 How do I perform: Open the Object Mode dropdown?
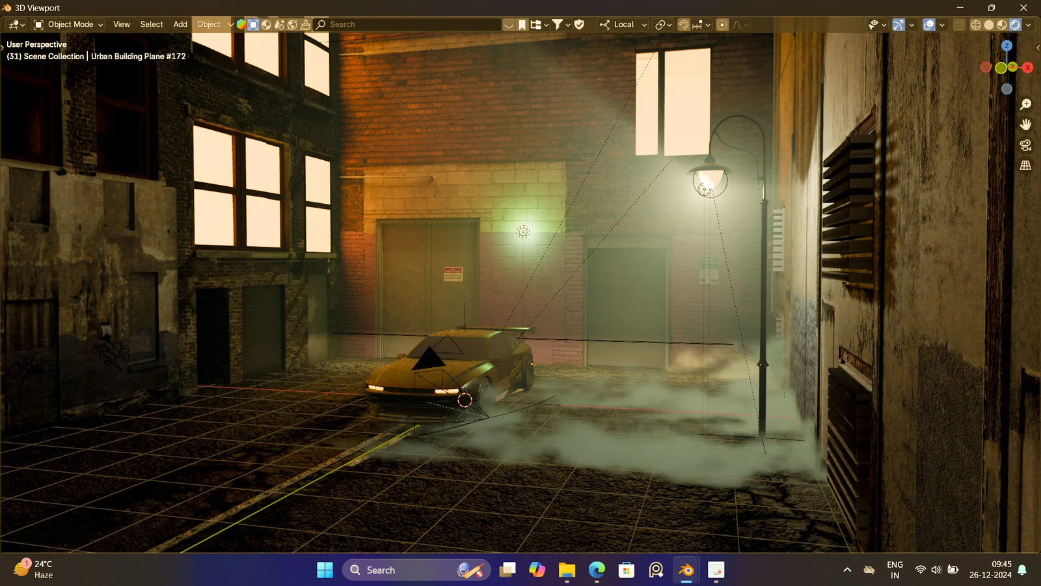[68, 25]
